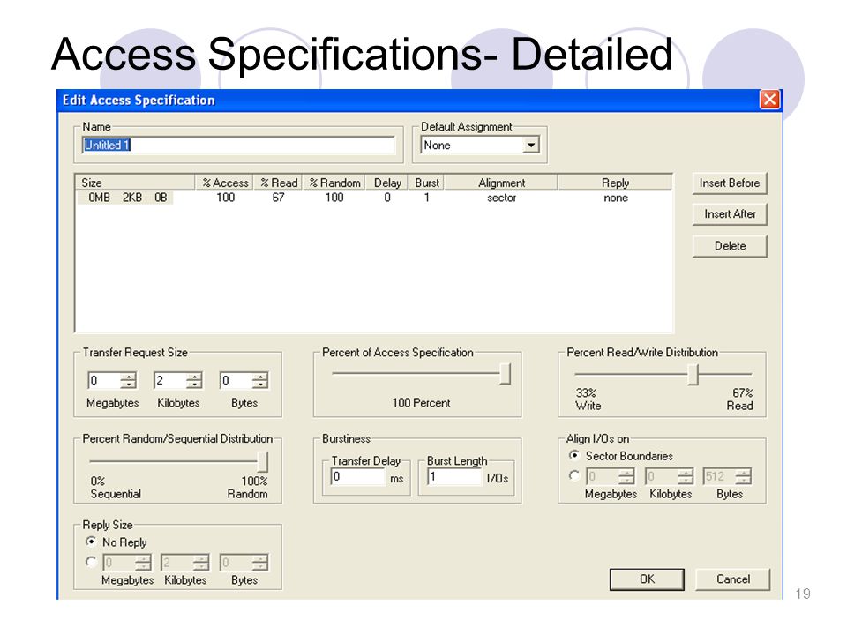Click the Transfer Delay ms field
Screen dimensions: 847x635
coord(358,477)
